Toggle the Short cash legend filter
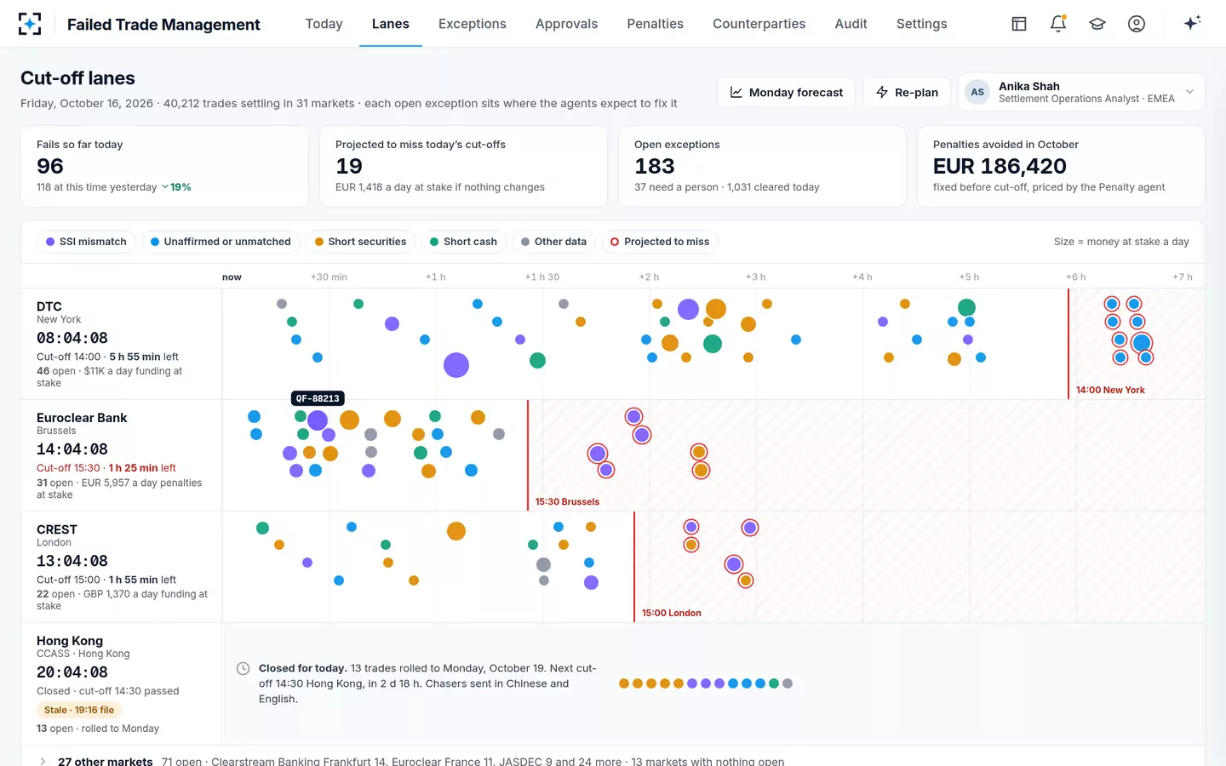The height and width of the screenshot is (766, 1226). tap(463, 242)
